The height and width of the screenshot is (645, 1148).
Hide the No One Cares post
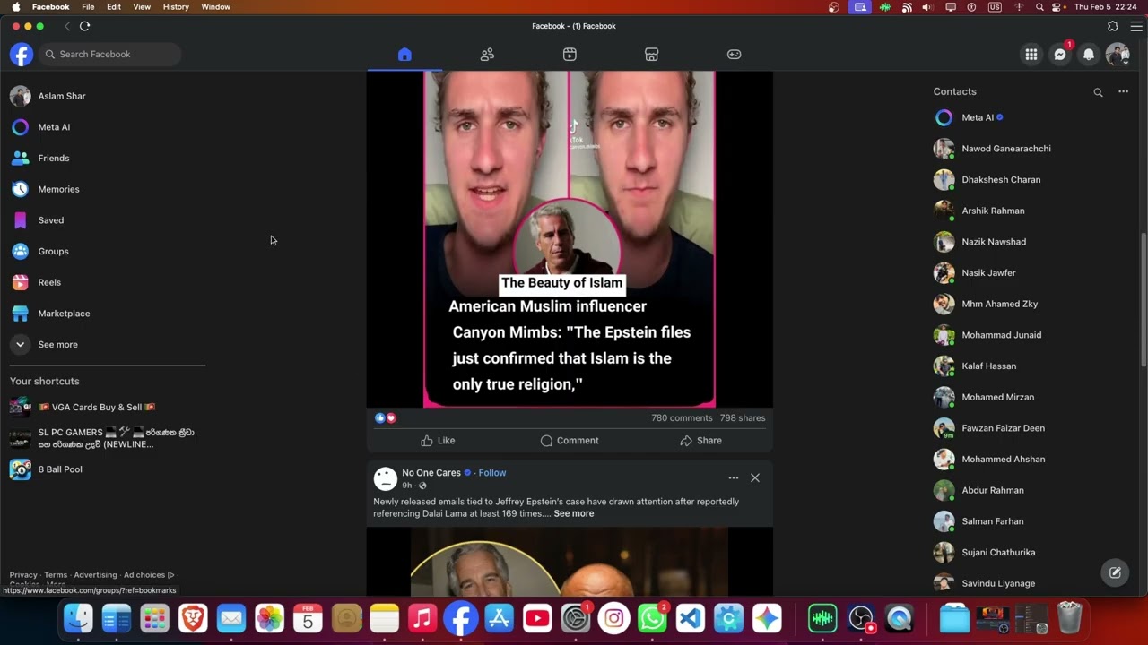tap(755, 478)
